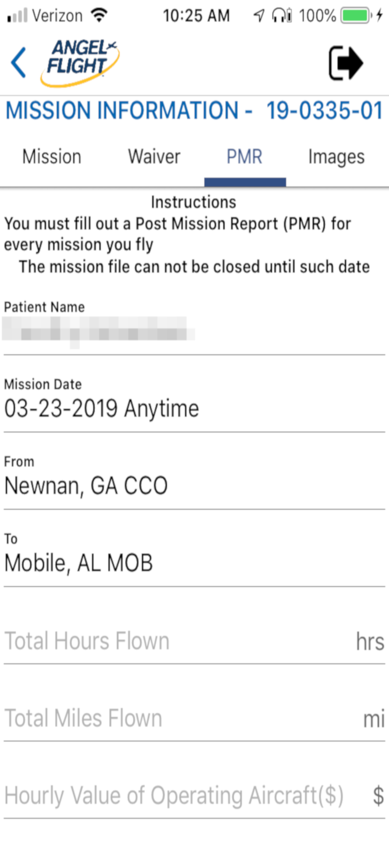The height and width of the screenshot is (844, 389).
Task: Focus the Total Miles Flown field
Action: (x=194, y=719)
